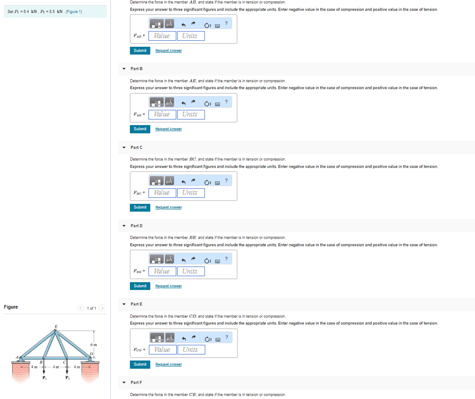Go to the previous figure
Viewport: 475px width, 399px height.
(80, 308)
